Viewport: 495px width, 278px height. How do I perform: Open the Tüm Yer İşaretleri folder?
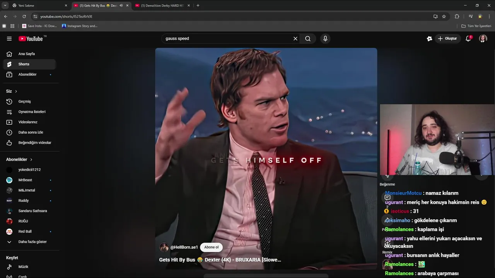[476, 26]
